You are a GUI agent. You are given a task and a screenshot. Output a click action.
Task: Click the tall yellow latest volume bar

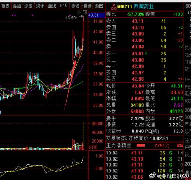coord(83,135)
